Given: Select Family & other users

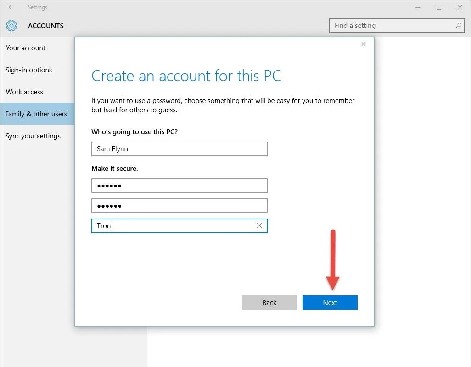Looking at the screenshot, I should pyautogui.click(x=36, y=114).
